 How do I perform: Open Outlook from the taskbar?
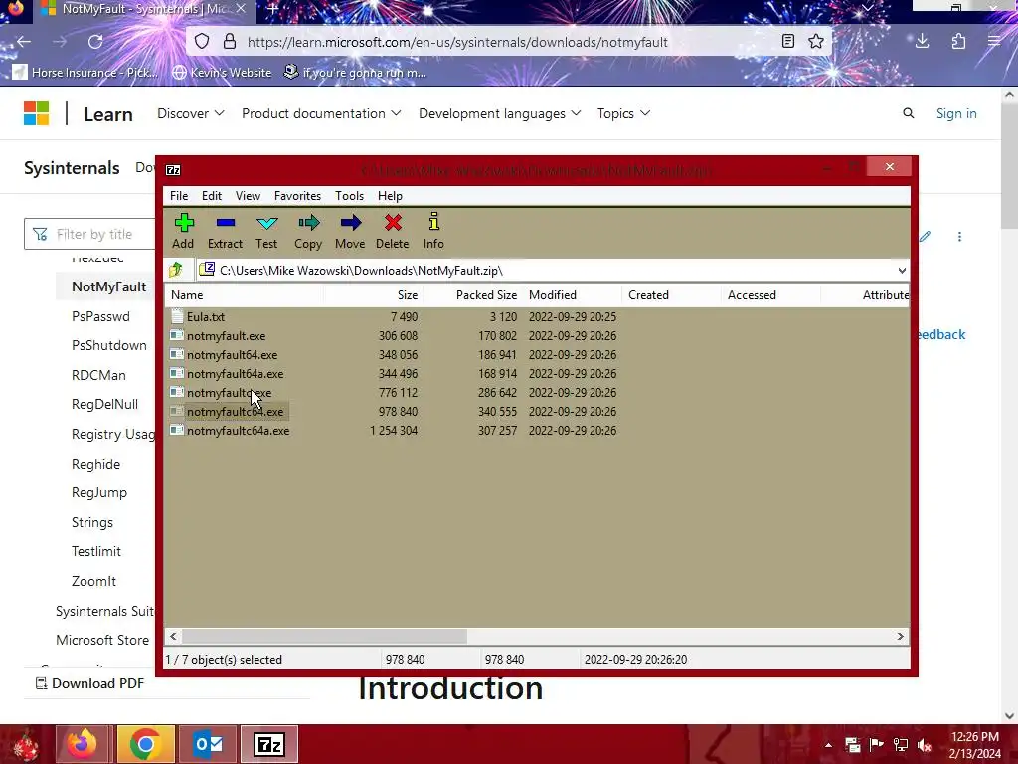click(208, 744)
